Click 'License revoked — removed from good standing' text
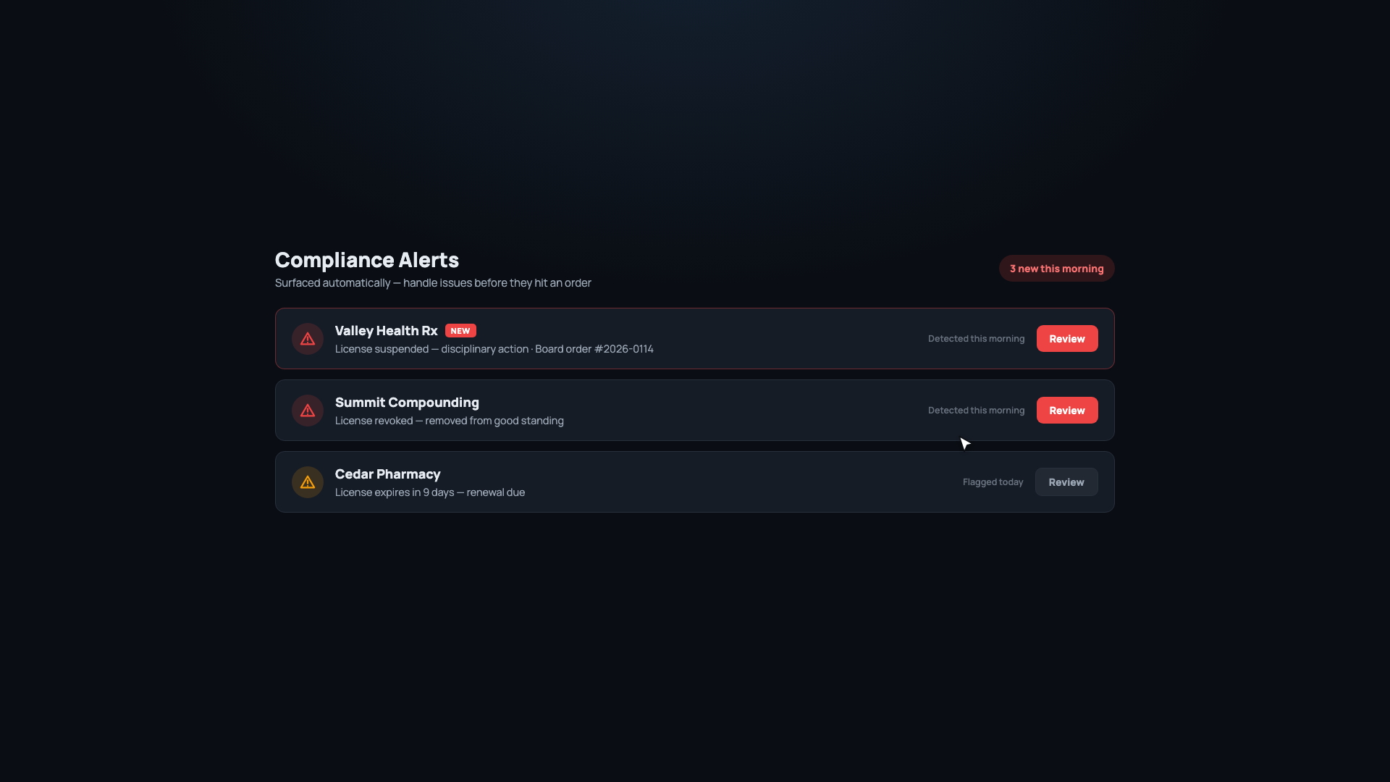The height and width of the screenshot is (782, 1390). click(449, 421)
